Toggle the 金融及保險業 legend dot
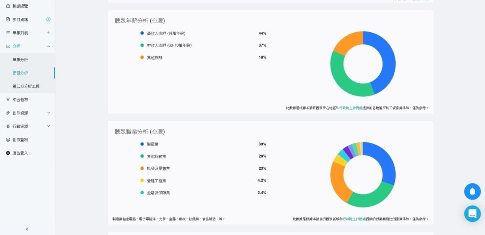 [142, 193]
